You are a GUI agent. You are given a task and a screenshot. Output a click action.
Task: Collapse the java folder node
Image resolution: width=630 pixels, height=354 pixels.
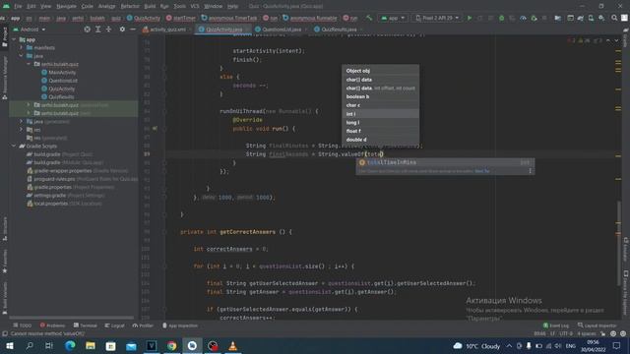(x=22, y=56)
